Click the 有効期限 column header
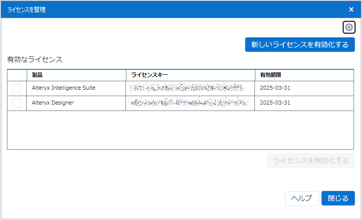This screenshot has width=362, height=220. (271, 75)
